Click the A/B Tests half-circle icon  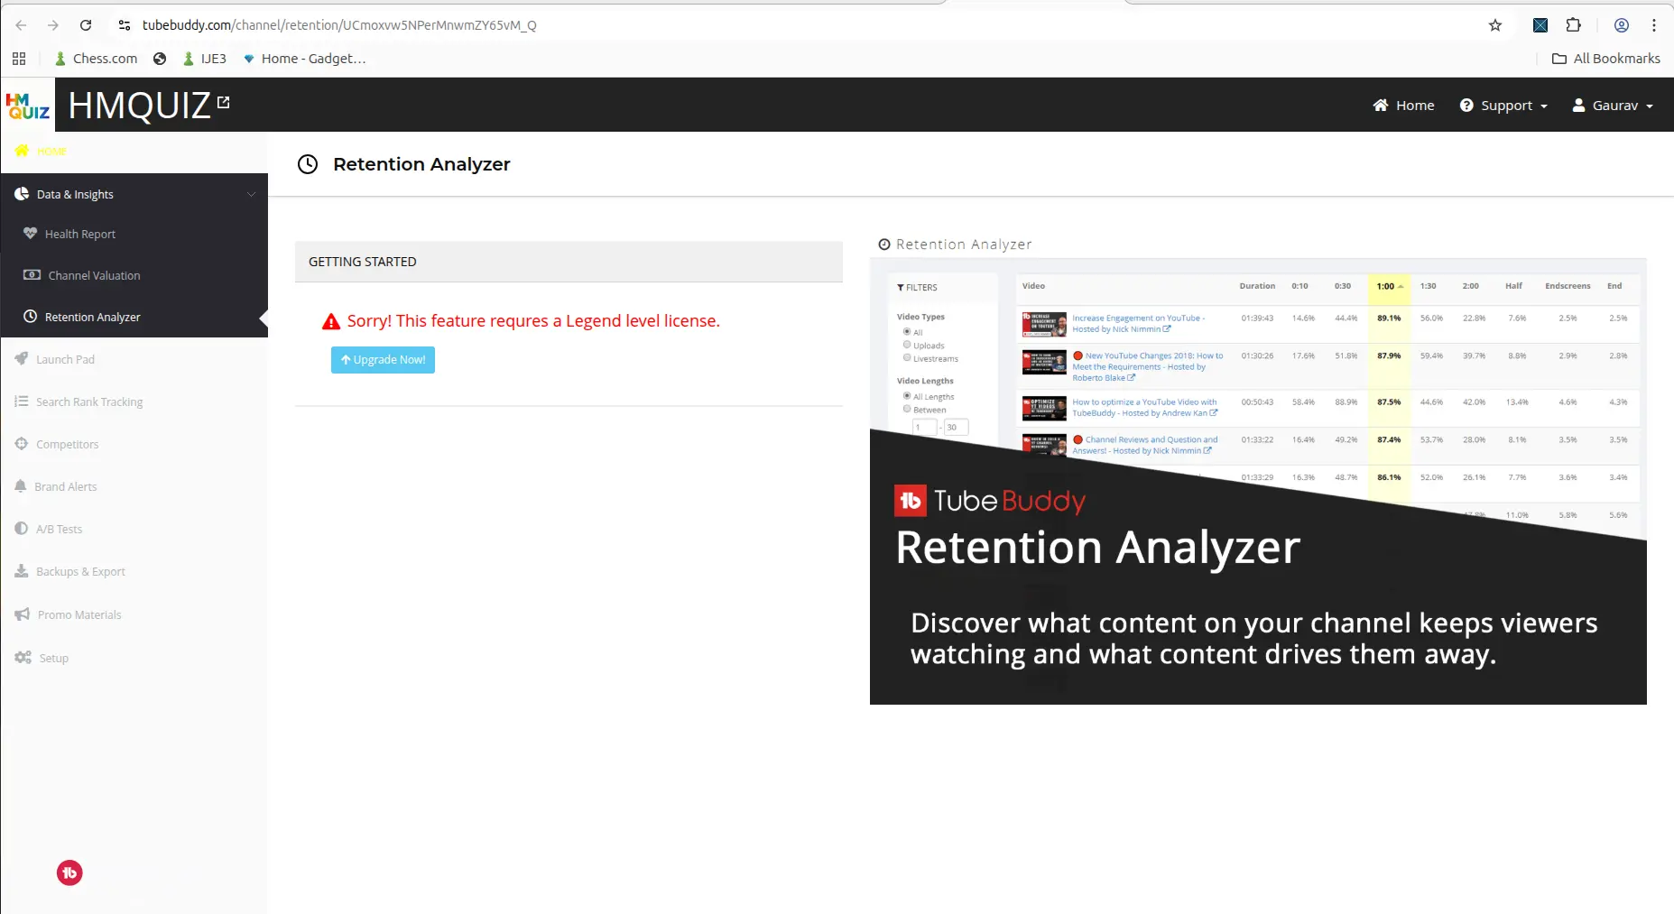point(22,529)
